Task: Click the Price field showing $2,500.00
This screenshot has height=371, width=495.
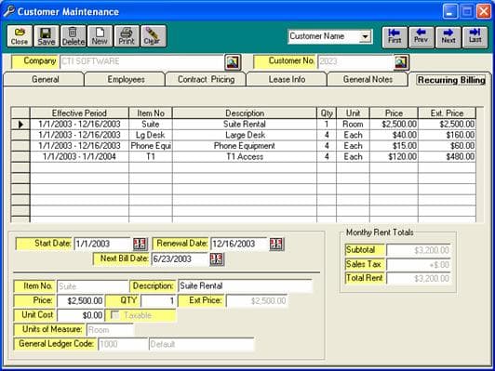Action: pos(80,300)
